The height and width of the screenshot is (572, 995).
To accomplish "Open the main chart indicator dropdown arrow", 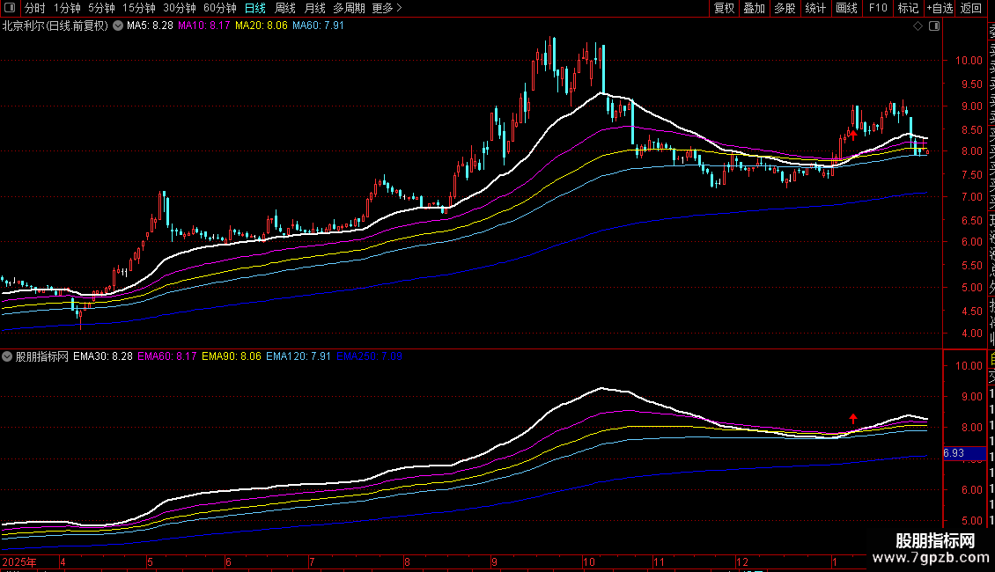I will [x=118, y=26].
